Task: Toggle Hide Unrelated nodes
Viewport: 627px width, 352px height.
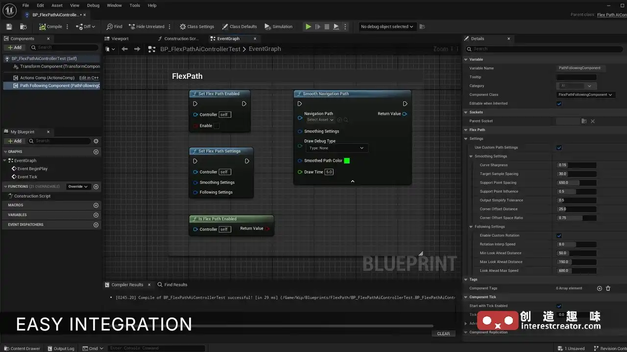Action: coord(146,26)
